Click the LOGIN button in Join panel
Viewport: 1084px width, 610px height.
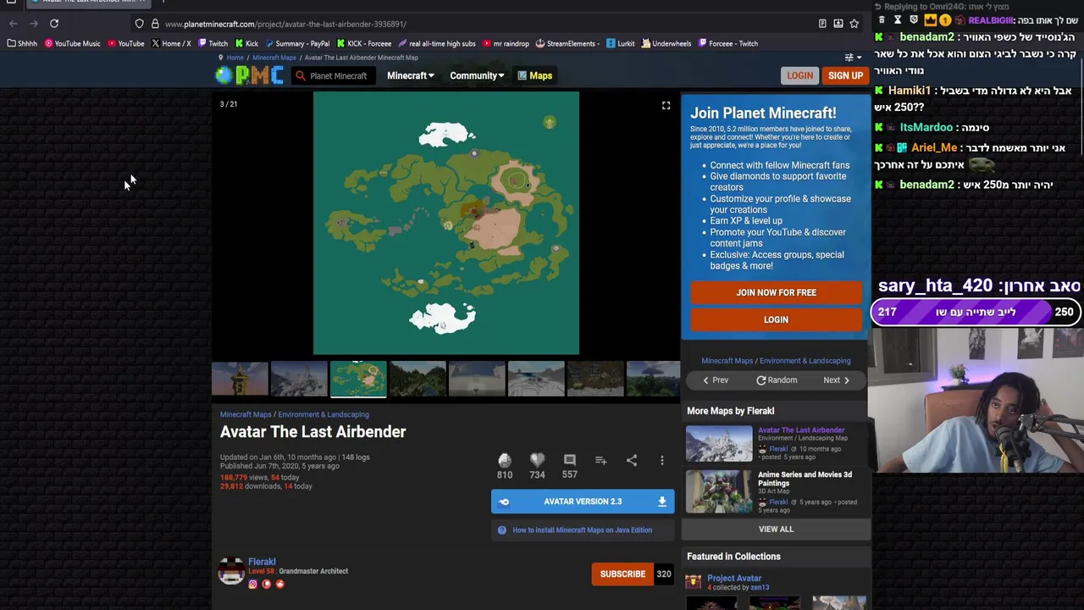click(776, 319)
